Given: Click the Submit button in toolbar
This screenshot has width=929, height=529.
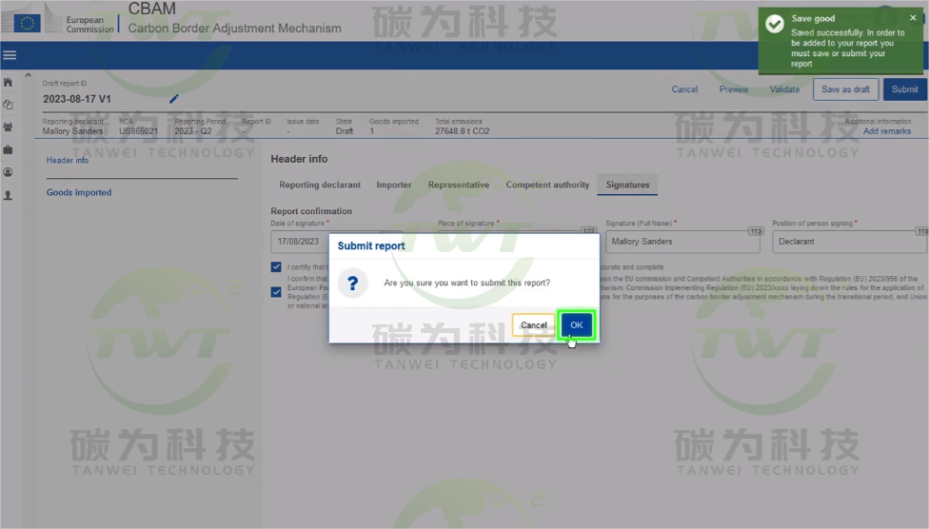Looking at the screenshot, I should click(x=904, y=89).
